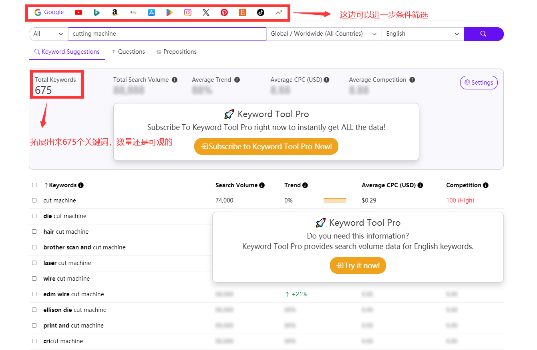This screenshot has height=350, width=537.
Task: Select the YouTube platform icon
Action: pyautogui.click(x=78, y=12)
